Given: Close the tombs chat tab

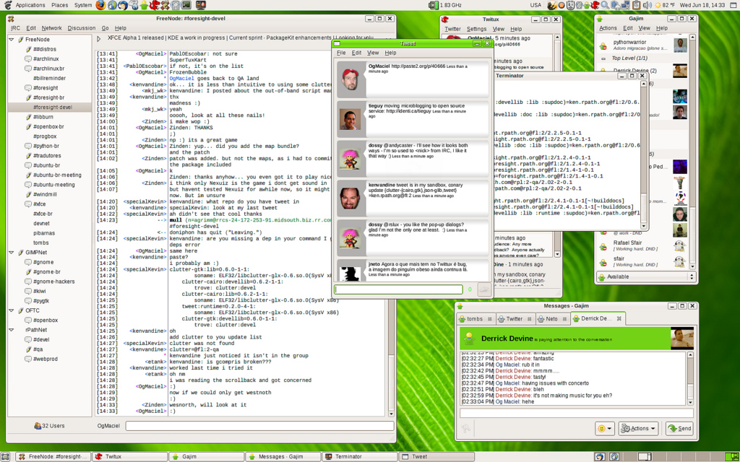Looking at the screenshot, I should pyautogui.click(x=490, y=318).
